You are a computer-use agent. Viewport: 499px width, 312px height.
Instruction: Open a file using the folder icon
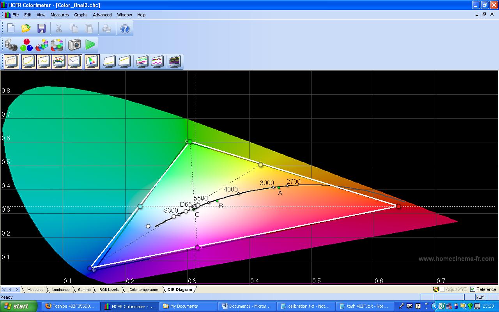tap(26, 28)
